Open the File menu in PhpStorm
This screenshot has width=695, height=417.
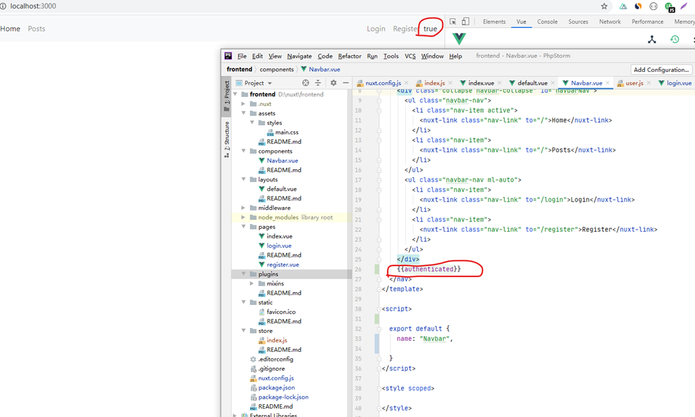tap(242, 56)
